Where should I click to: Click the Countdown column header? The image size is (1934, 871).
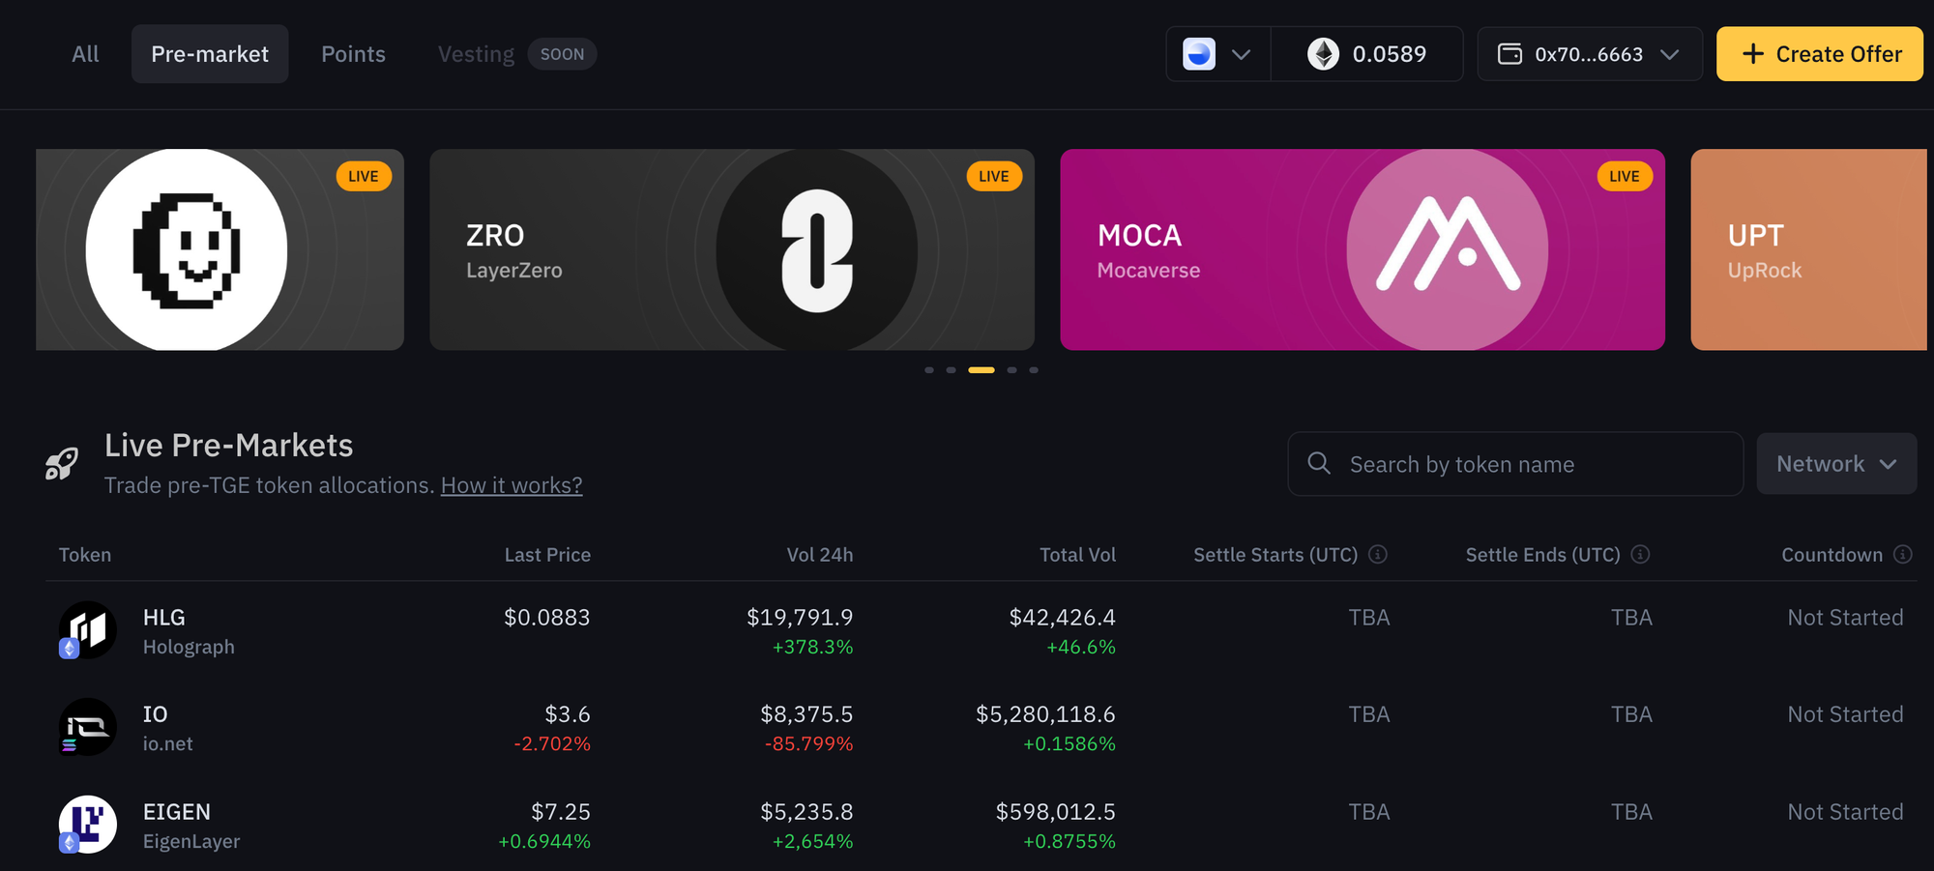point(1831,555)
